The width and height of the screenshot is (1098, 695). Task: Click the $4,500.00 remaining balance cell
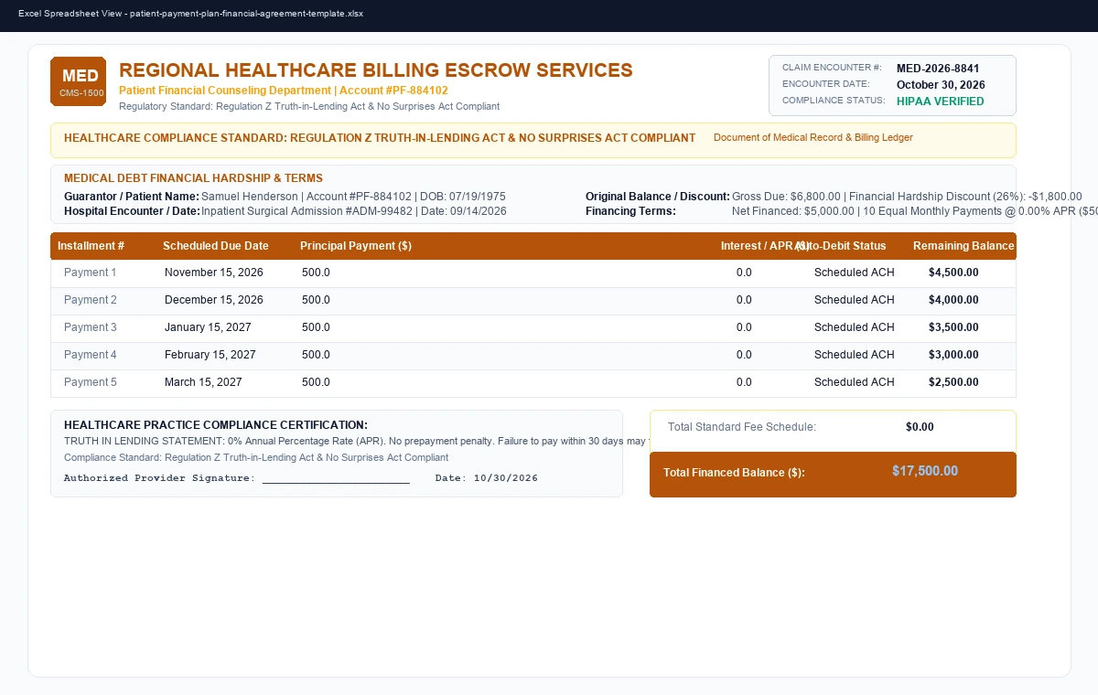pyautogui.click(x=953, y=273)
